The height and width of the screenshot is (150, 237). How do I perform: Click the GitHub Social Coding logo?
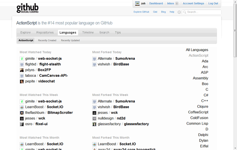point(27,8)
